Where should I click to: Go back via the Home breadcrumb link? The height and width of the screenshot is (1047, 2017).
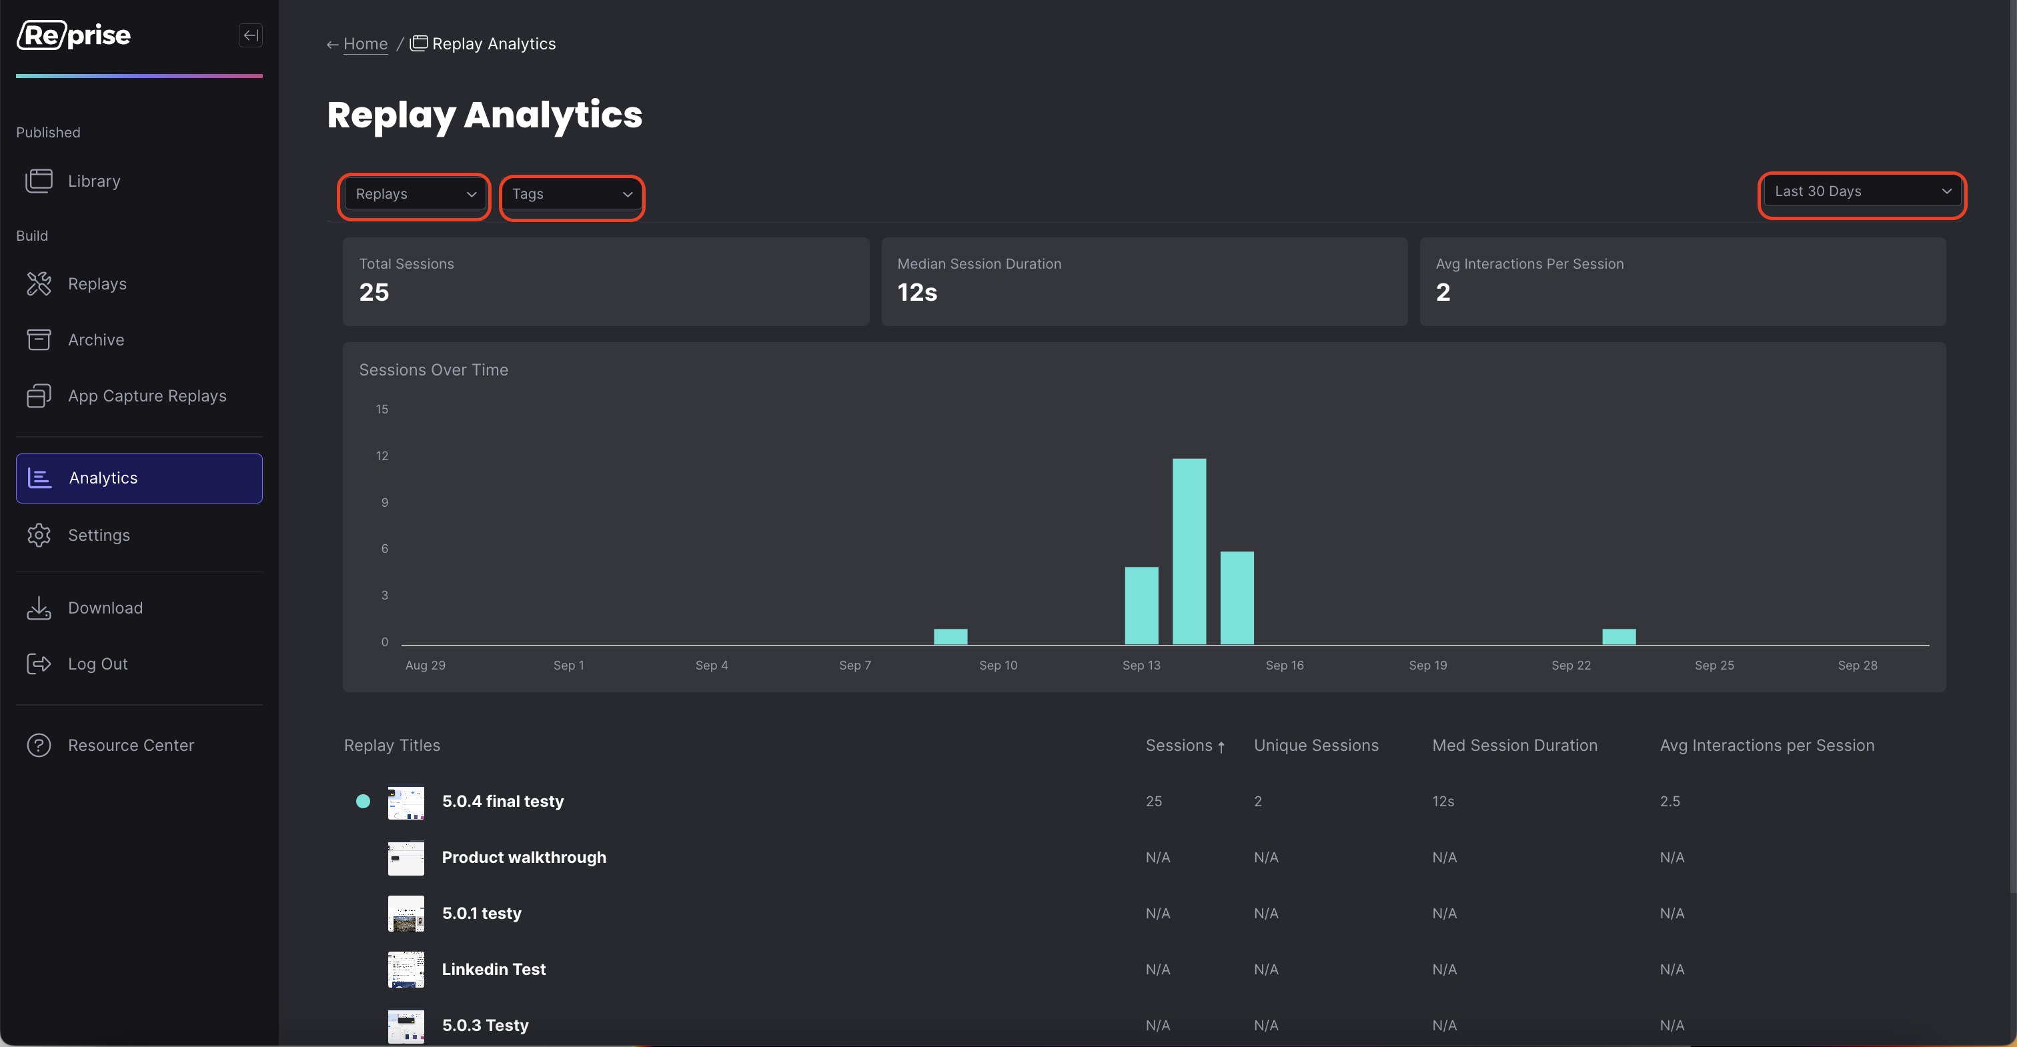[x=365, y=44]
